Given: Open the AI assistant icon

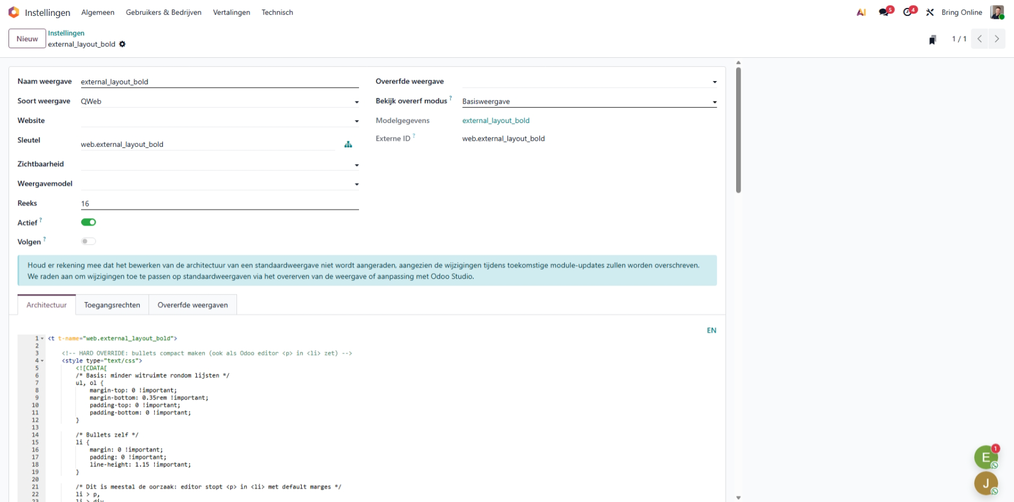Looking at the screenshot, I should click(x=861, y=12).
